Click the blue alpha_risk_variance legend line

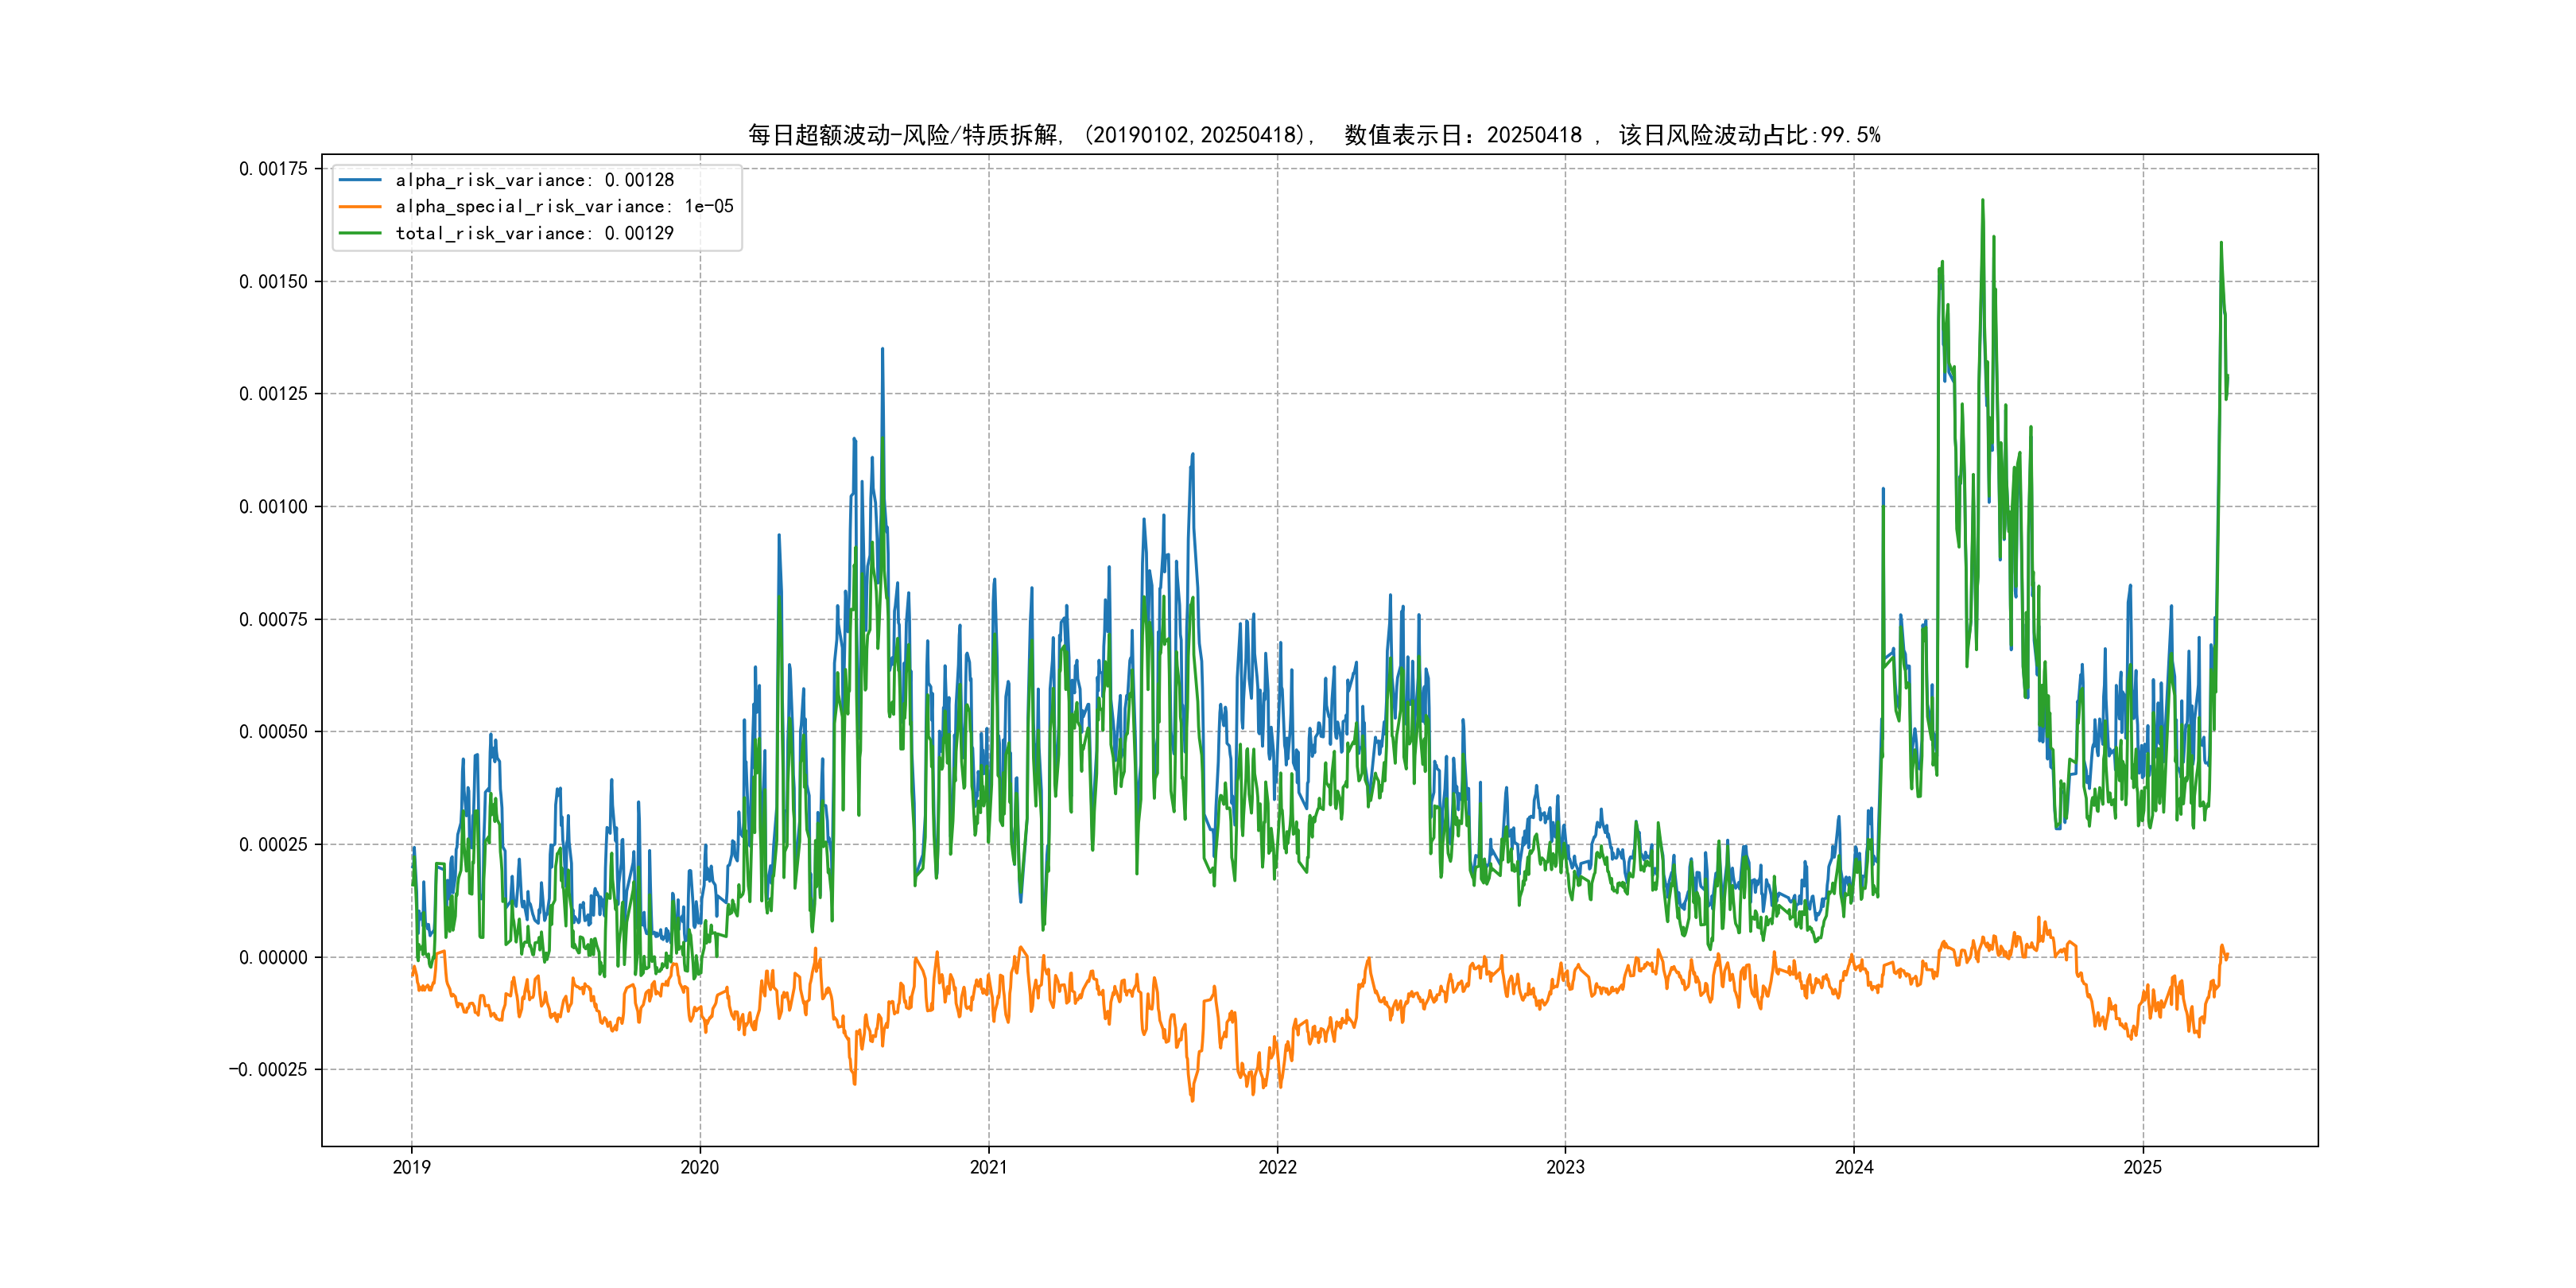click(x=360, y=180)
